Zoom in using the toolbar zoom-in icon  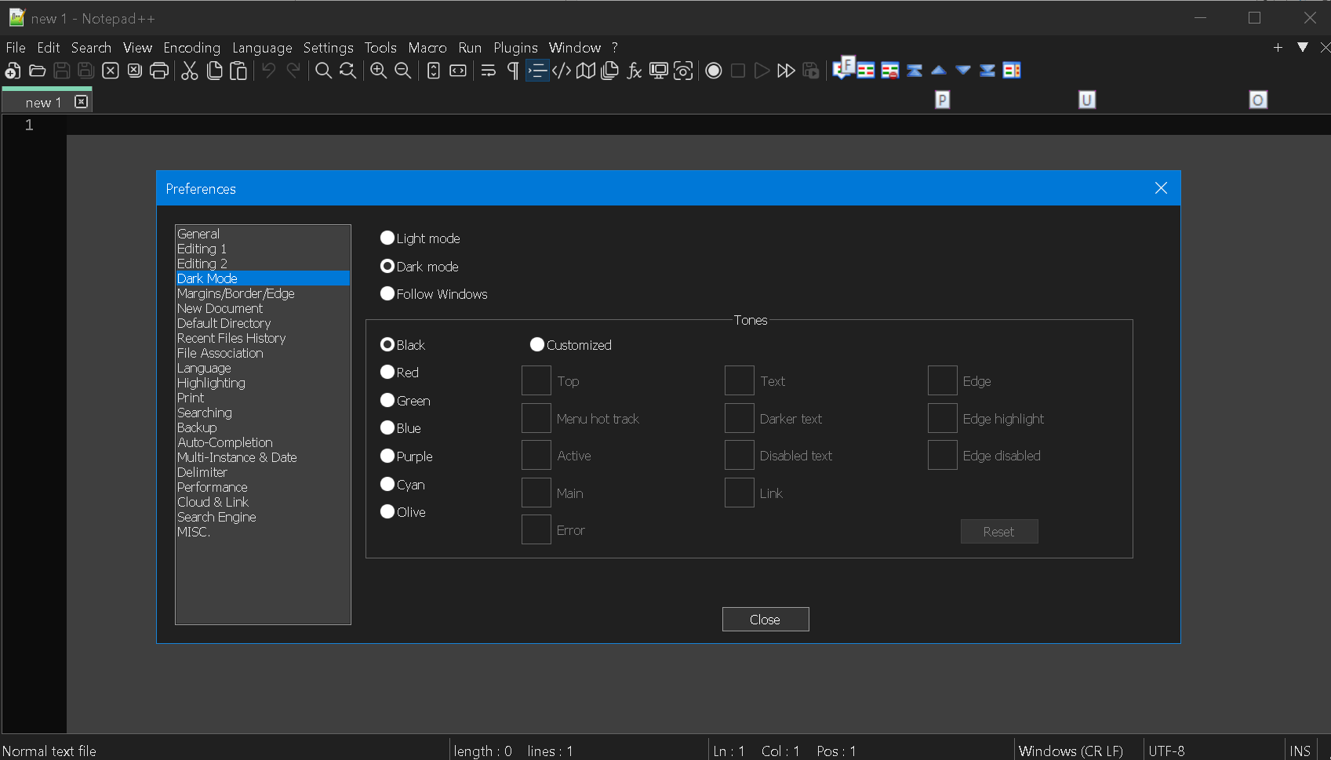(377, 71)
